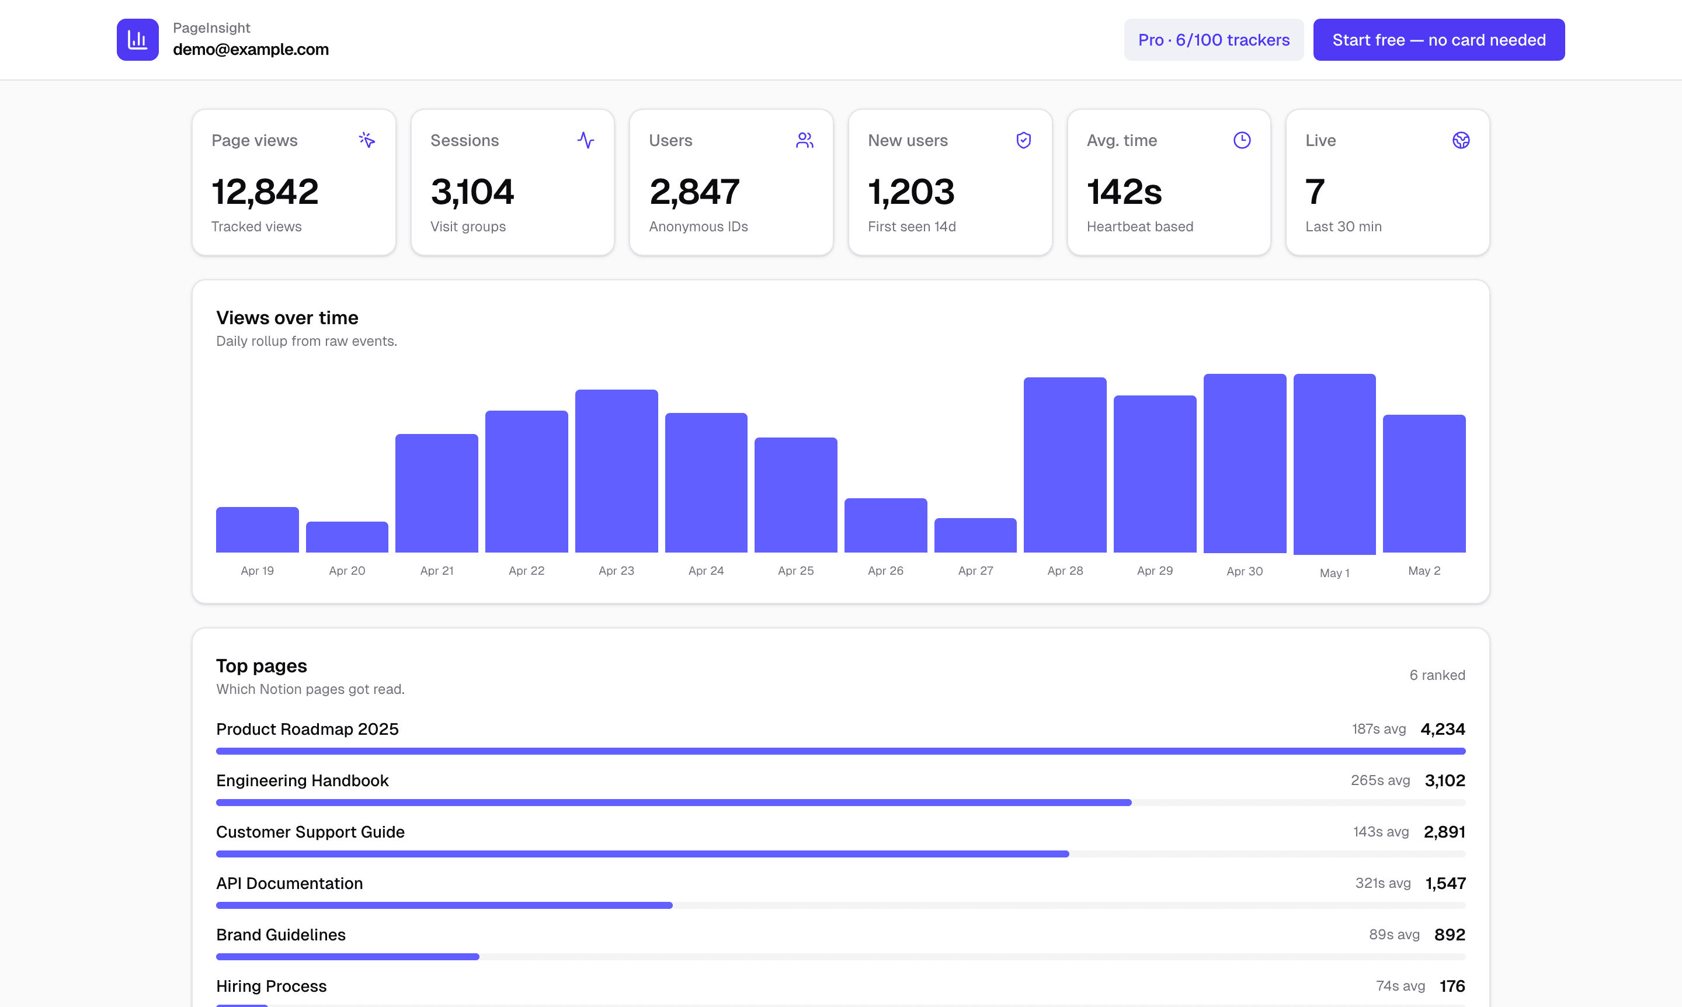Select the Apr 25 bar in the chart
This screenshot has width=1682, height=1007.
point(796,495)
